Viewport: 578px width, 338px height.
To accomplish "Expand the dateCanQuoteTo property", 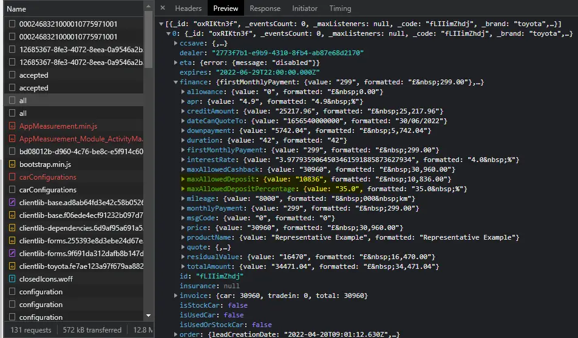I will point(183,121).
